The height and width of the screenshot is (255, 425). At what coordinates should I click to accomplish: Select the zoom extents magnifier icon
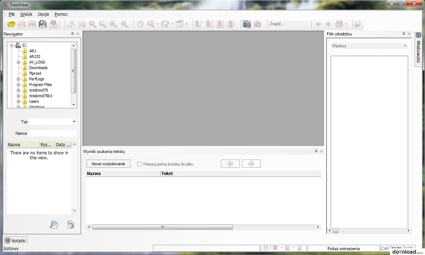click(x=92, y=24)
